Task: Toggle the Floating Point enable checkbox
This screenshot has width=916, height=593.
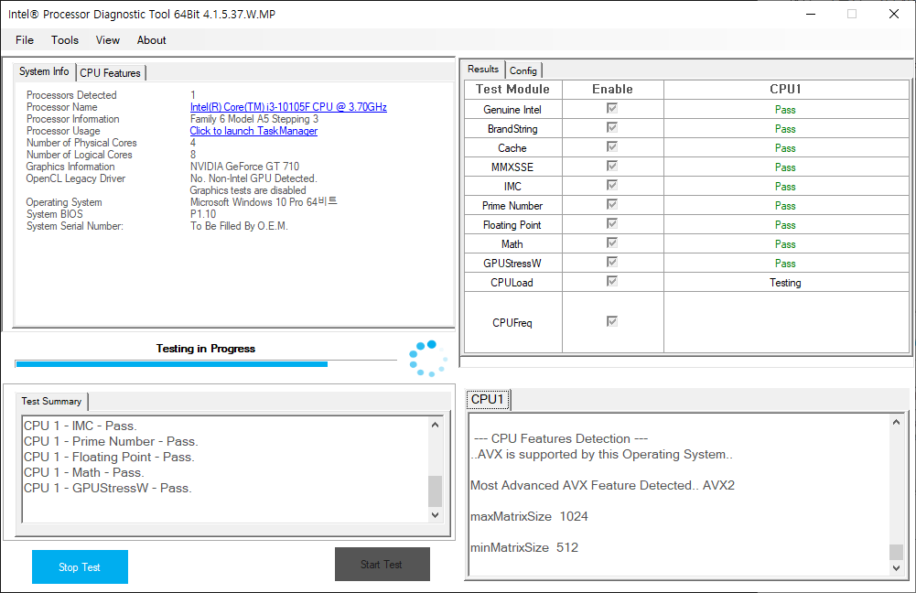Action: tap(612, 224)
